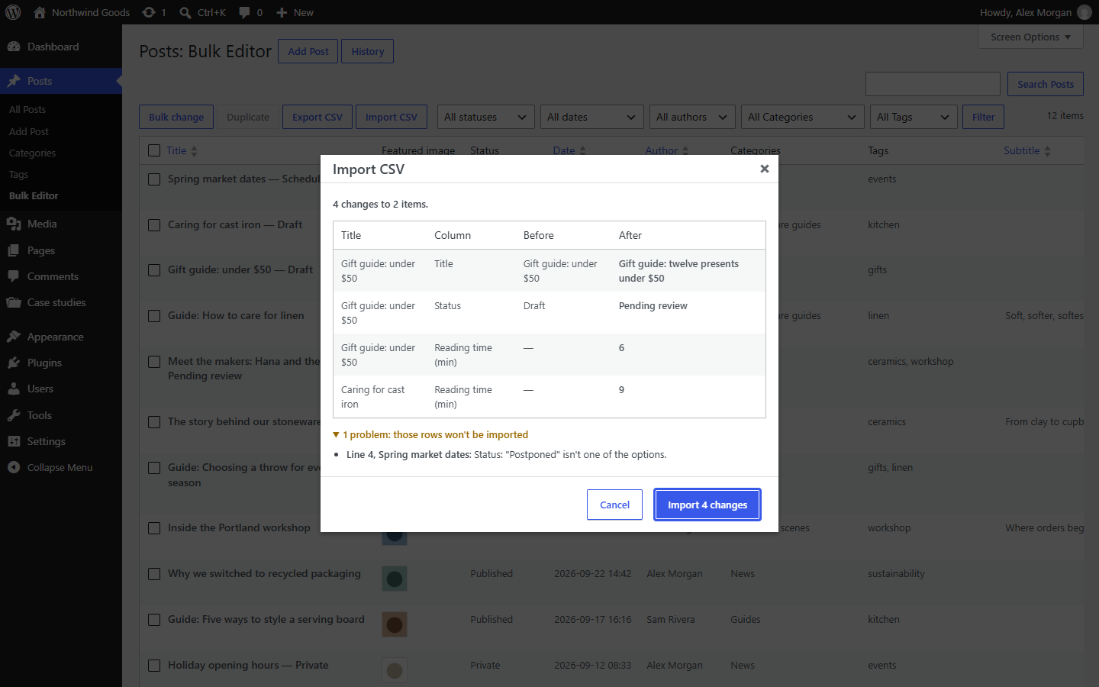Check the Why we switched to recycled packaging checkbox
The image size is (1099, 687).
click(154, 574)
